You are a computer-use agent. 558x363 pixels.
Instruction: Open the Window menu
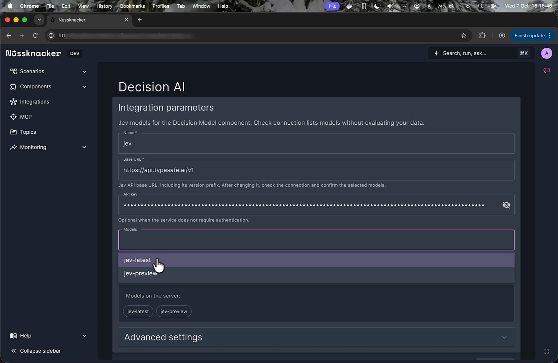201,6
